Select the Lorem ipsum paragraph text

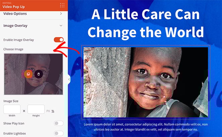pos(146,127)
